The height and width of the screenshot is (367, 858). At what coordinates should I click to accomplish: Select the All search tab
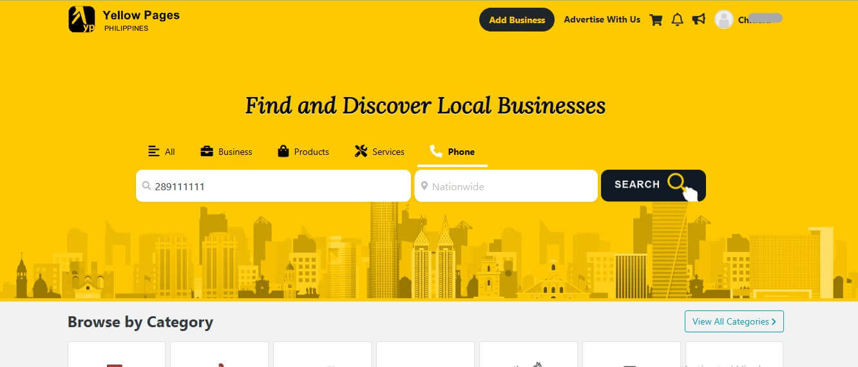162,152
